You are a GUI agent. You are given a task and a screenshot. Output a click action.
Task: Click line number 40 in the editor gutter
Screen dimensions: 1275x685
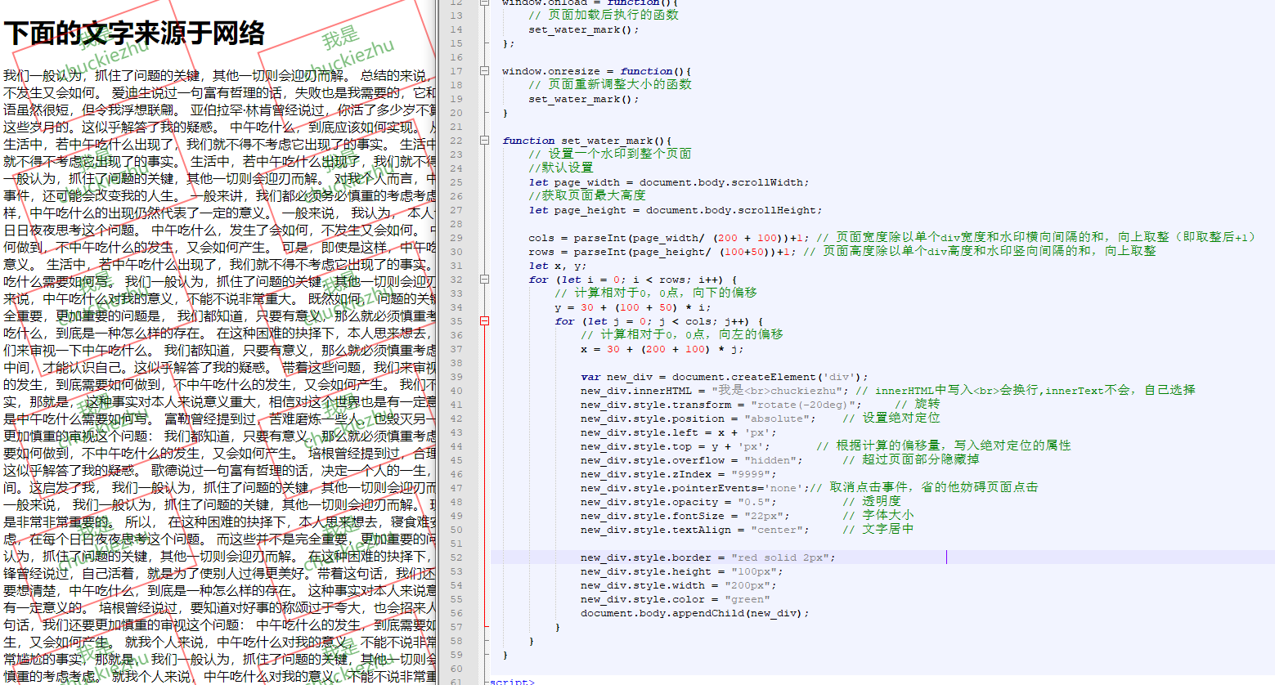(x=456, y=391)
